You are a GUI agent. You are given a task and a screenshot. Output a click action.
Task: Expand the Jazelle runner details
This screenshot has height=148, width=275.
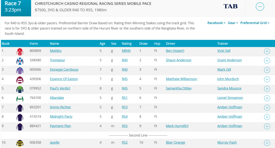[267, 143]
